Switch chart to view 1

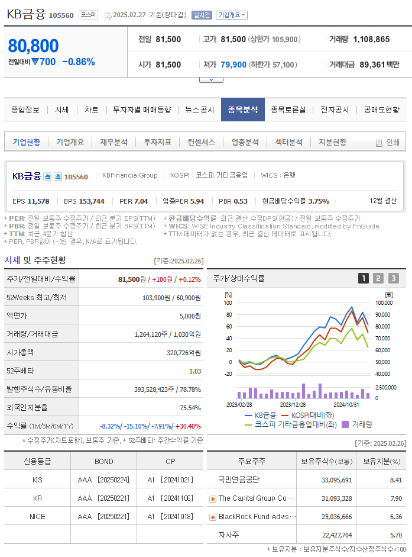tap(364, 278)
